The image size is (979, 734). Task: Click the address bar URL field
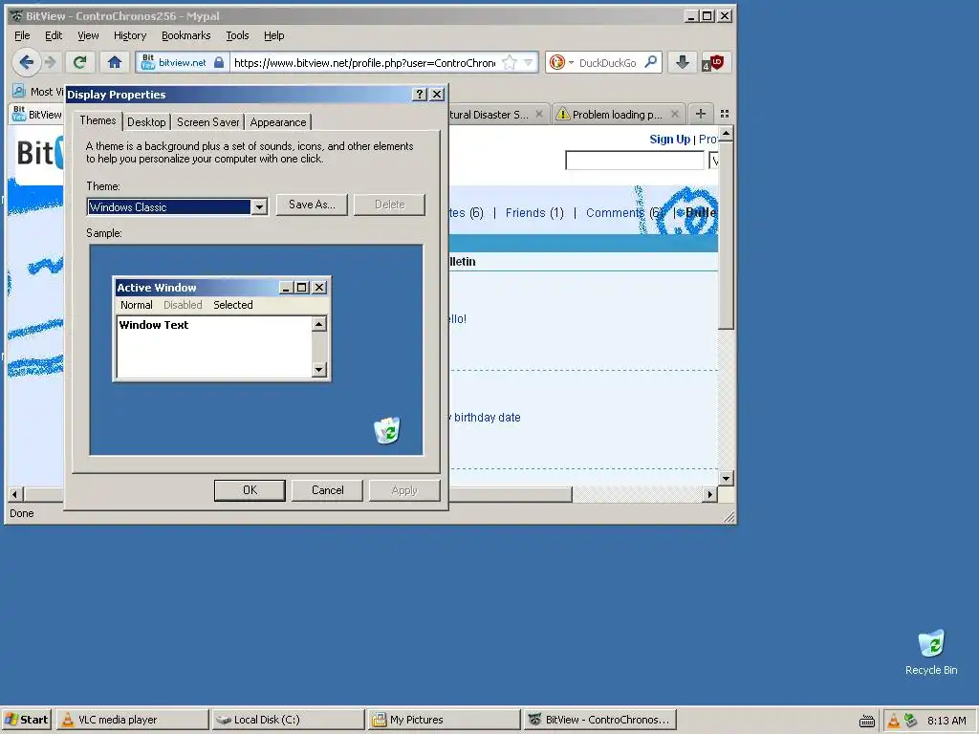[365, 62]
